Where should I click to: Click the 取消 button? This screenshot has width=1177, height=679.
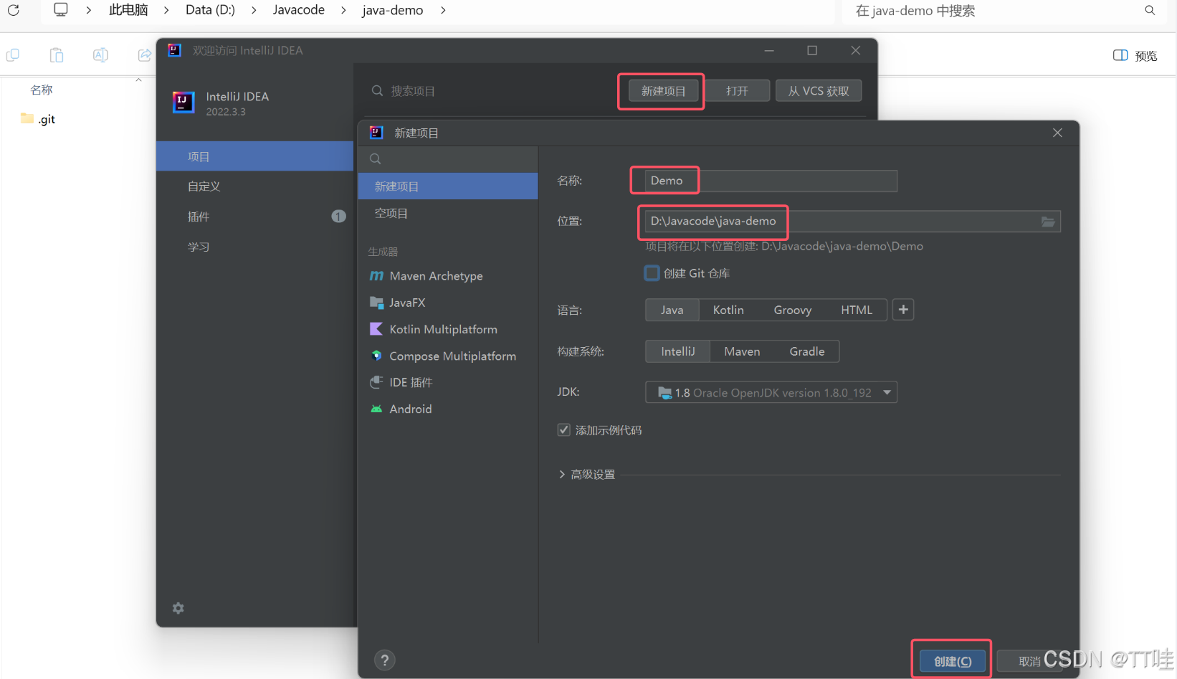click(x=1029, y=661)
